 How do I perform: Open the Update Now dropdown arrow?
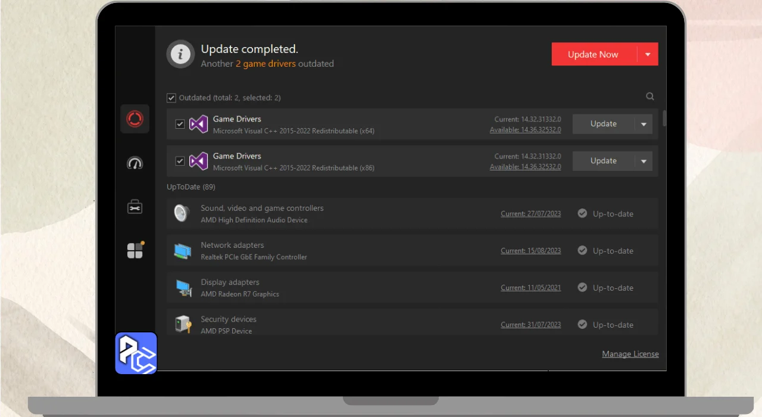point(648,54)
